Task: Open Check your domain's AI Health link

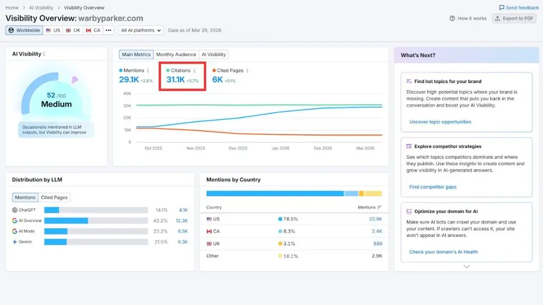Action: (444, 252)
